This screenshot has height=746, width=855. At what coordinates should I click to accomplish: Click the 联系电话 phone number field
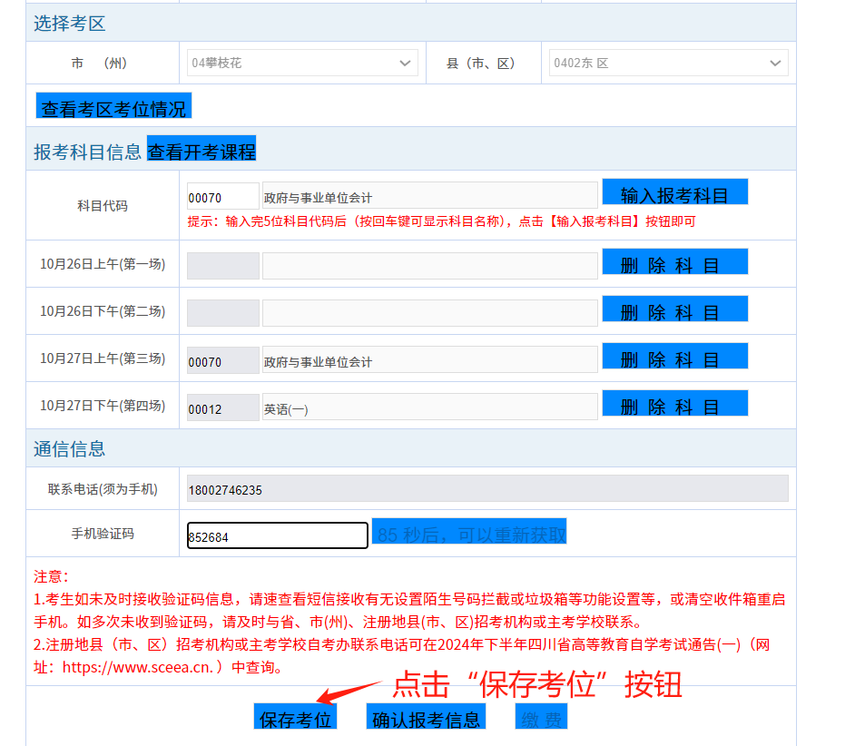(x=486, y=489)
